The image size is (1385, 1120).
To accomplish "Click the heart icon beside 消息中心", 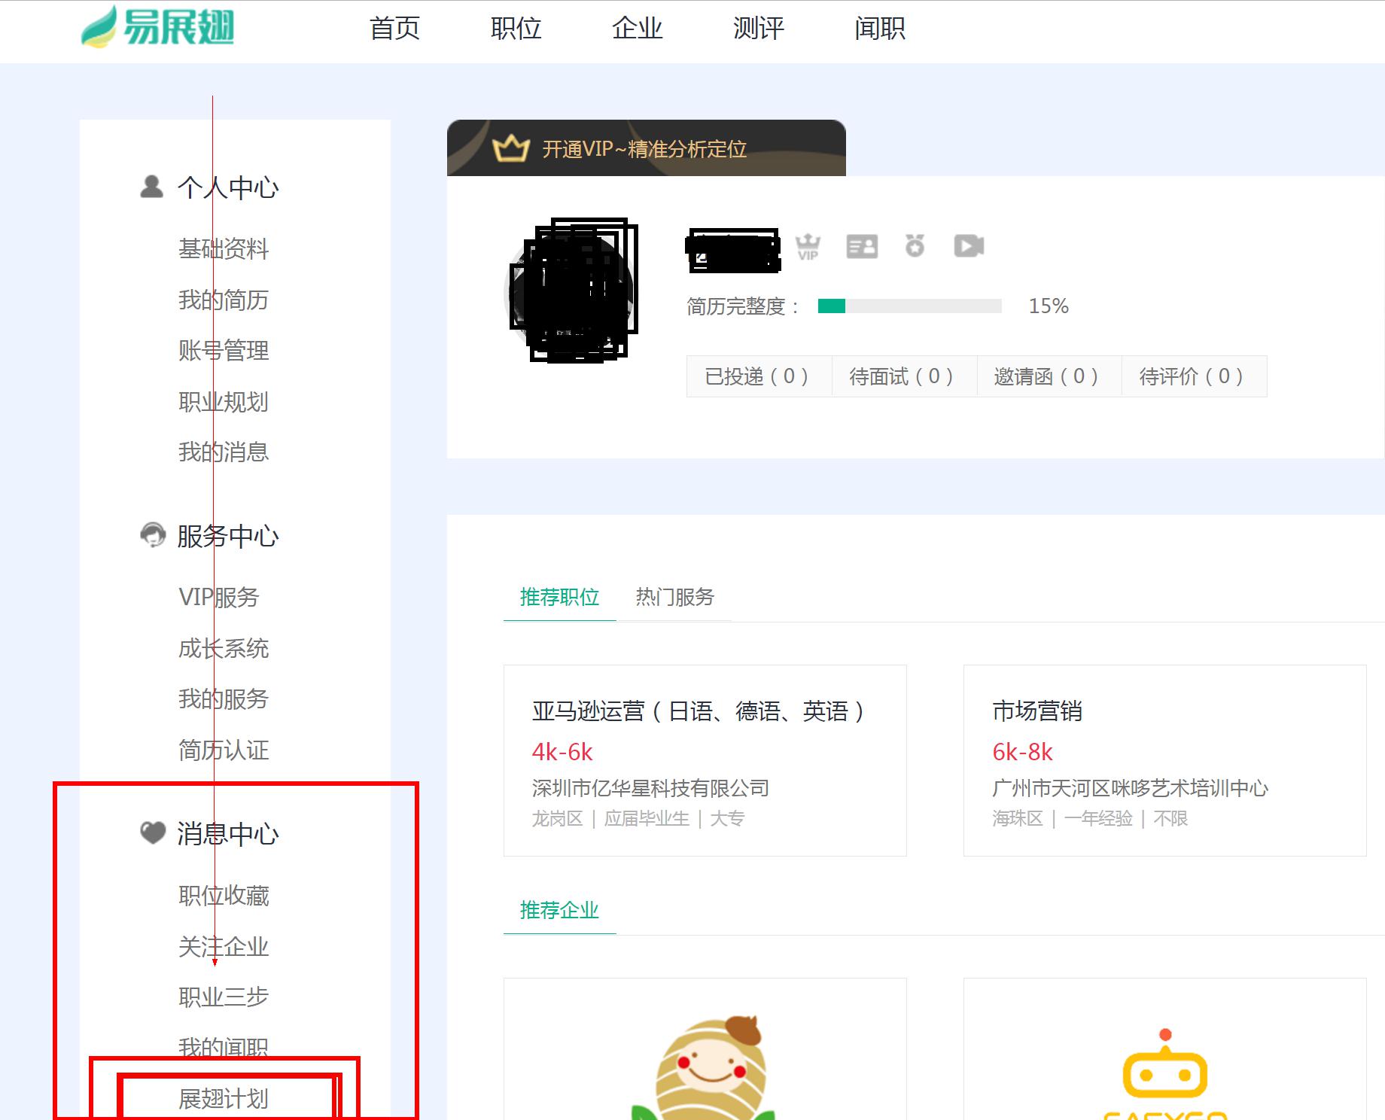I will coord(153,832).
